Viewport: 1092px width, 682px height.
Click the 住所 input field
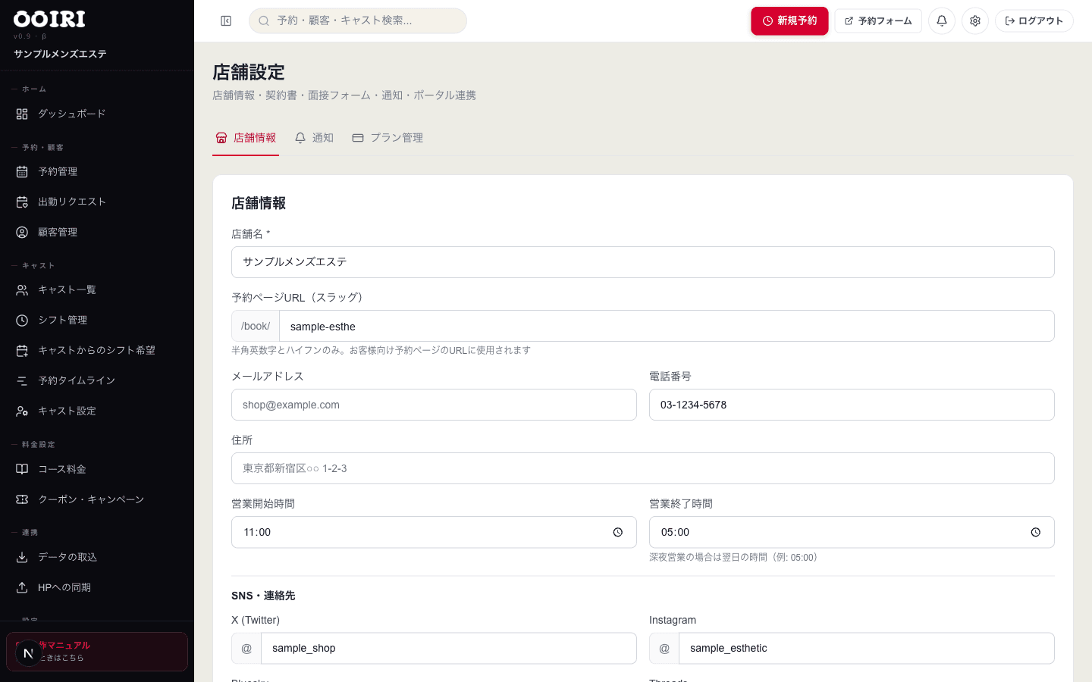[643, 468]
